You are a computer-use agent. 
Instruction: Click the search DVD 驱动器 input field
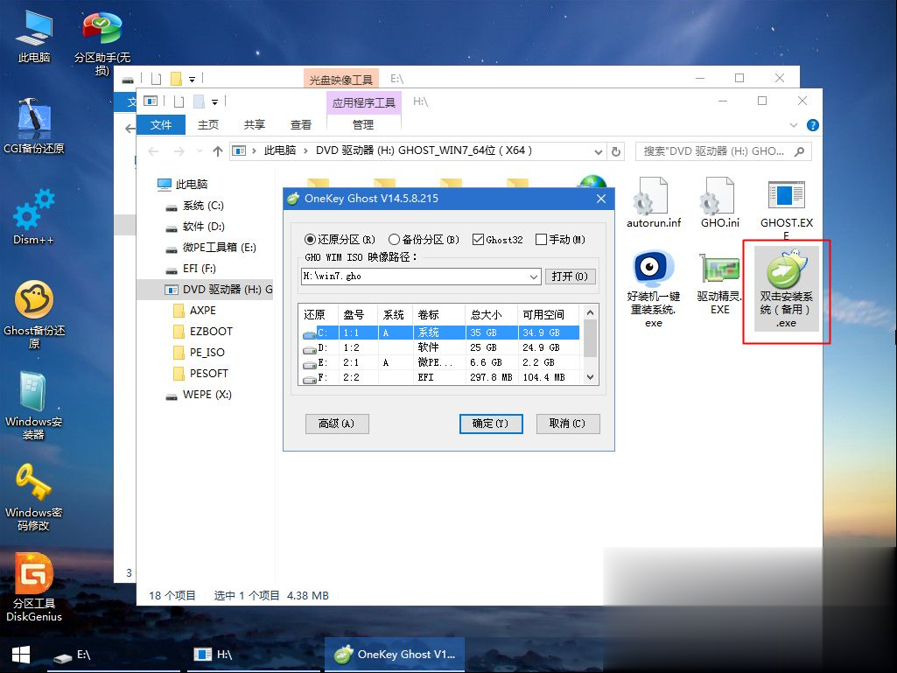[x=715, y=151]
